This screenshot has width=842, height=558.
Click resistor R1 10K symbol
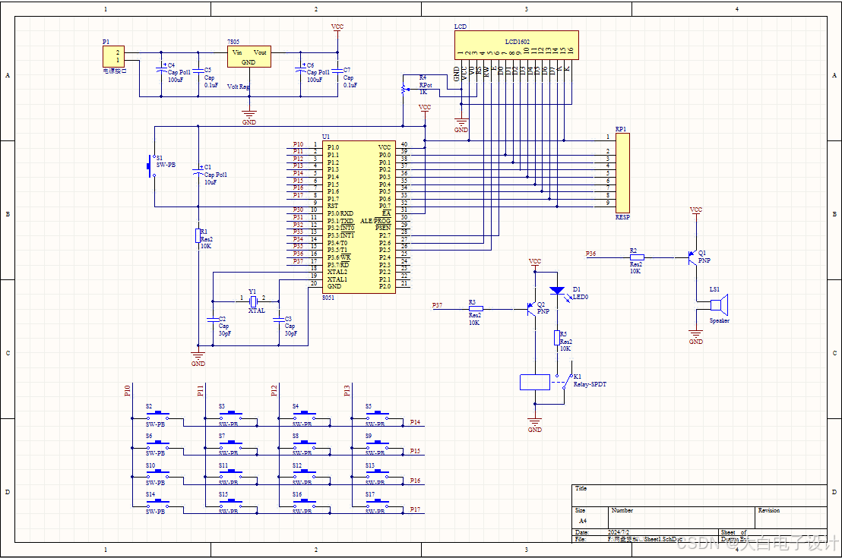[x=198, y=235]
